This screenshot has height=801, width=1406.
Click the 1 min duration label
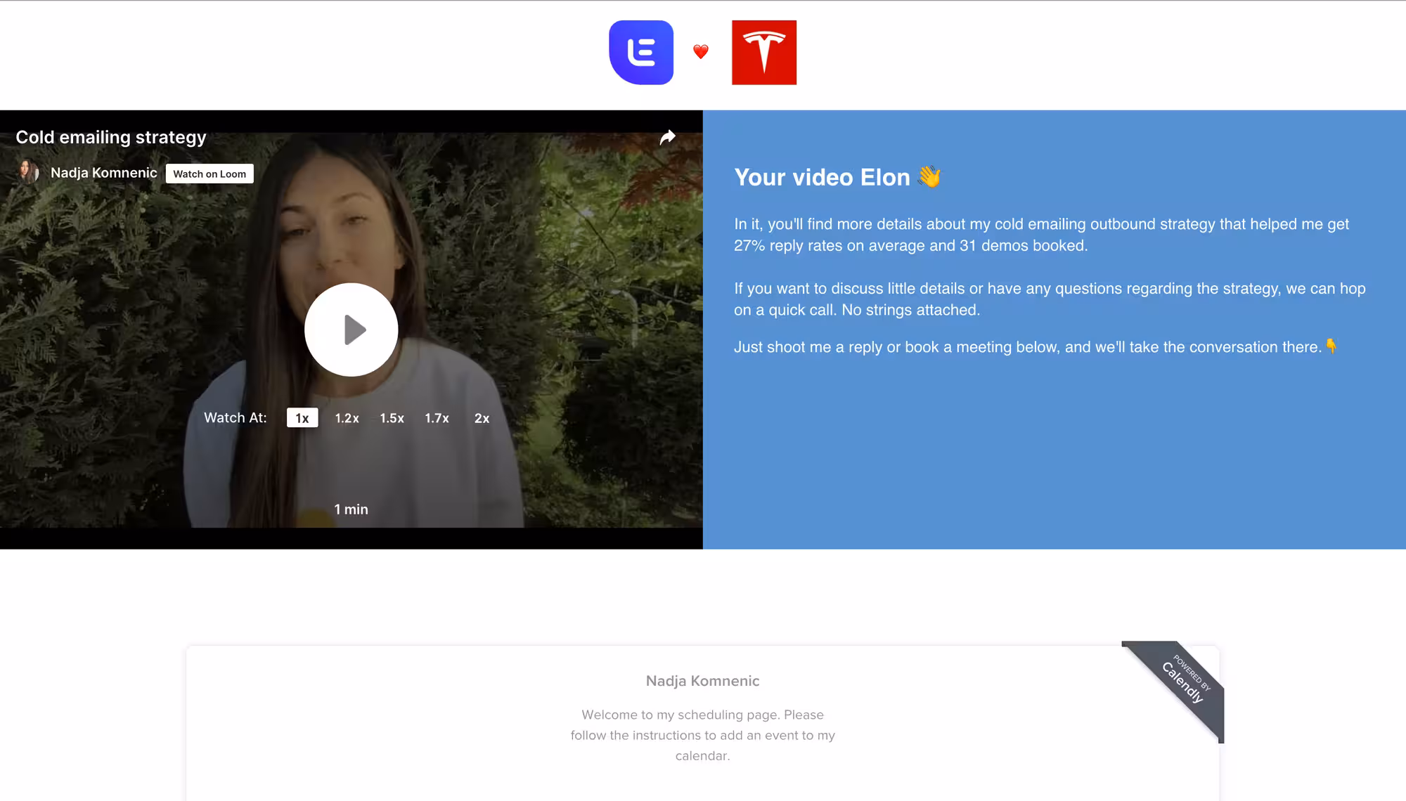click(x=351, y=509)
